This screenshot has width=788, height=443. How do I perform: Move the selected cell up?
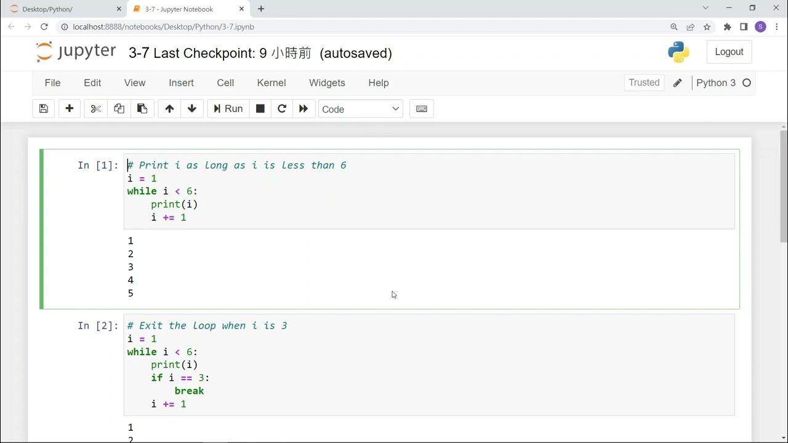169,109
